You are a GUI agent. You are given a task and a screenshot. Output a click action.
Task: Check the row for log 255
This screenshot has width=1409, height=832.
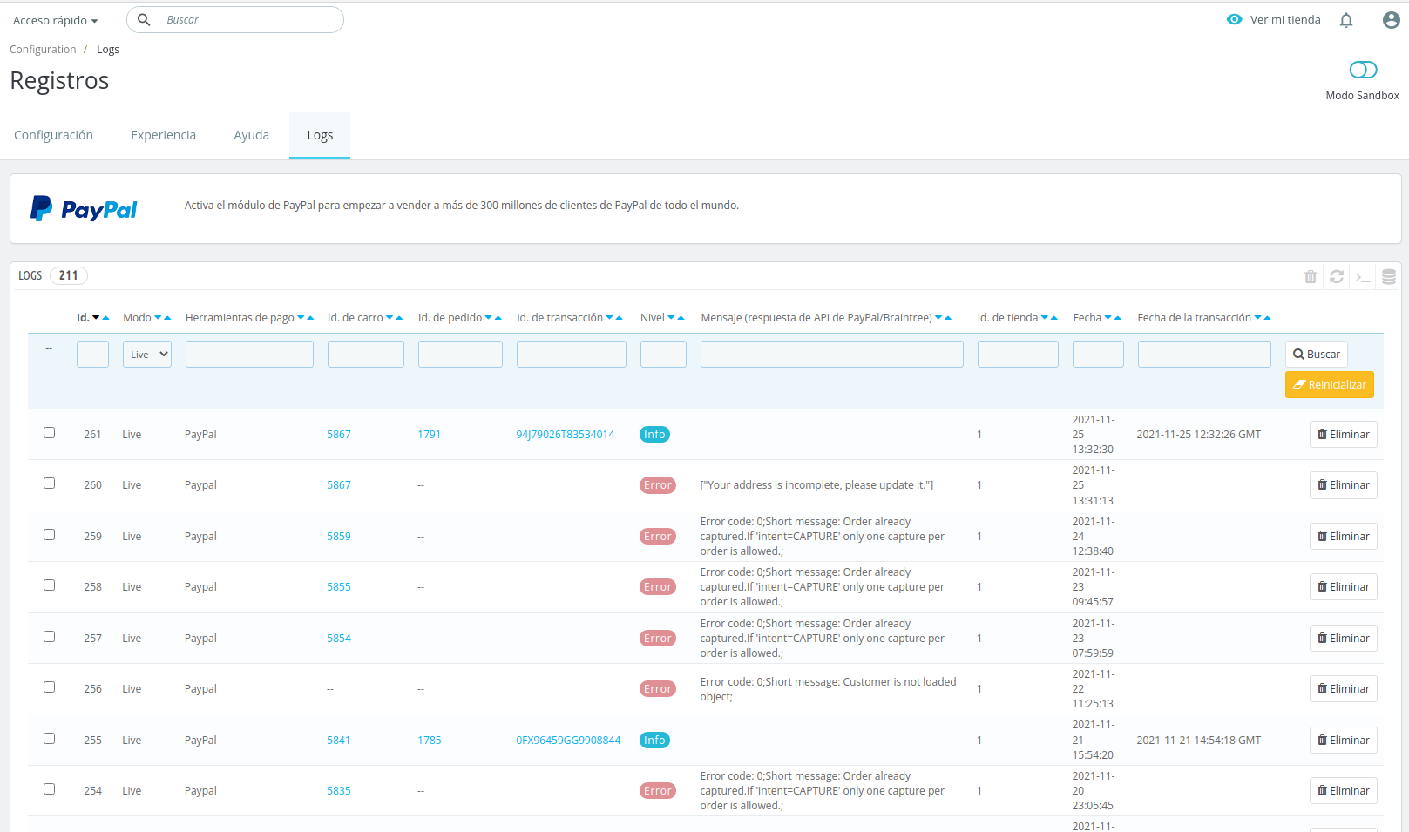pyautogui.click(x=50, y=739)
